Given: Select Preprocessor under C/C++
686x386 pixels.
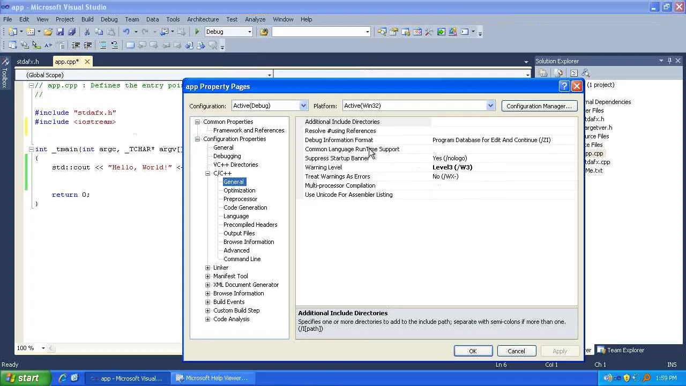Looking at the screenshot, I should coord(240,199).
